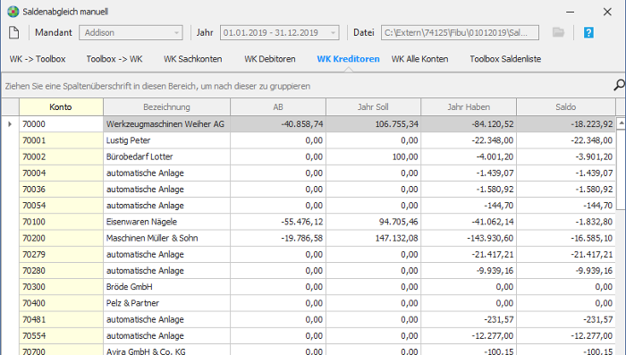626x355 pixels.
Task: Click the Bürobedarf Lotter cell
Action: tap(166, 157)
